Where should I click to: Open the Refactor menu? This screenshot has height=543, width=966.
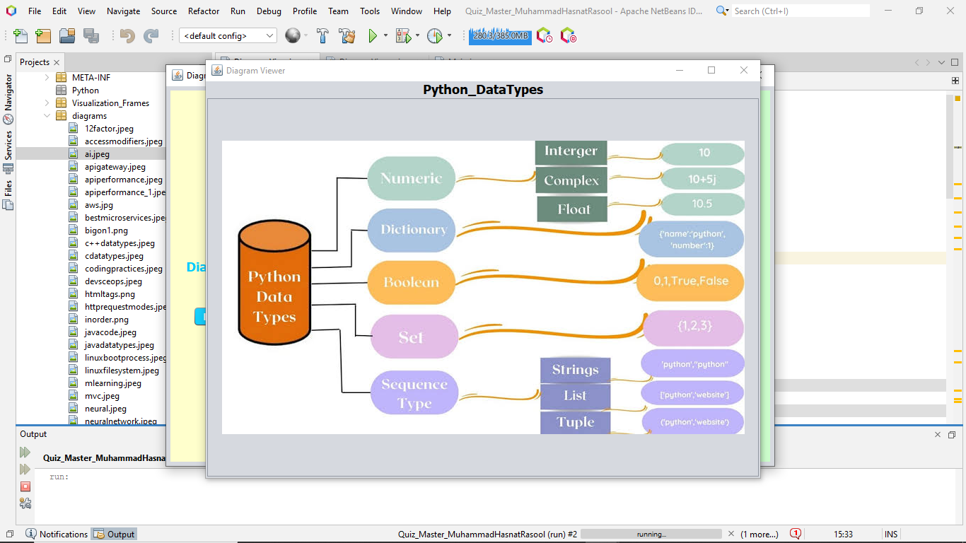[204, 11]
